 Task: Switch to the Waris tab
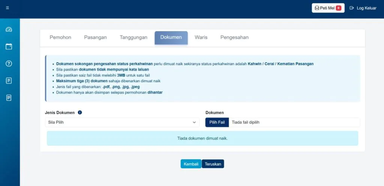[x=201, y=37]
